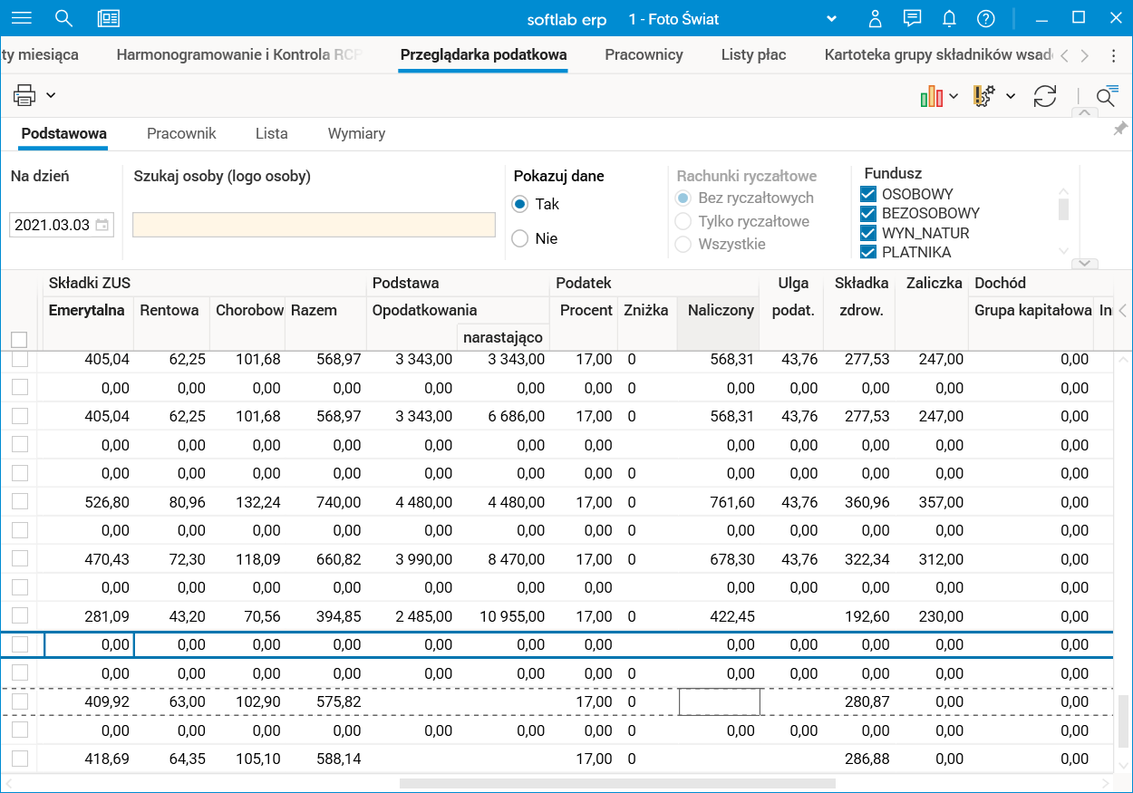Image resolution: width=1133 pixels, height=793 pixels.
Task: Open the help question mark icon
Action: click(986, 19)
